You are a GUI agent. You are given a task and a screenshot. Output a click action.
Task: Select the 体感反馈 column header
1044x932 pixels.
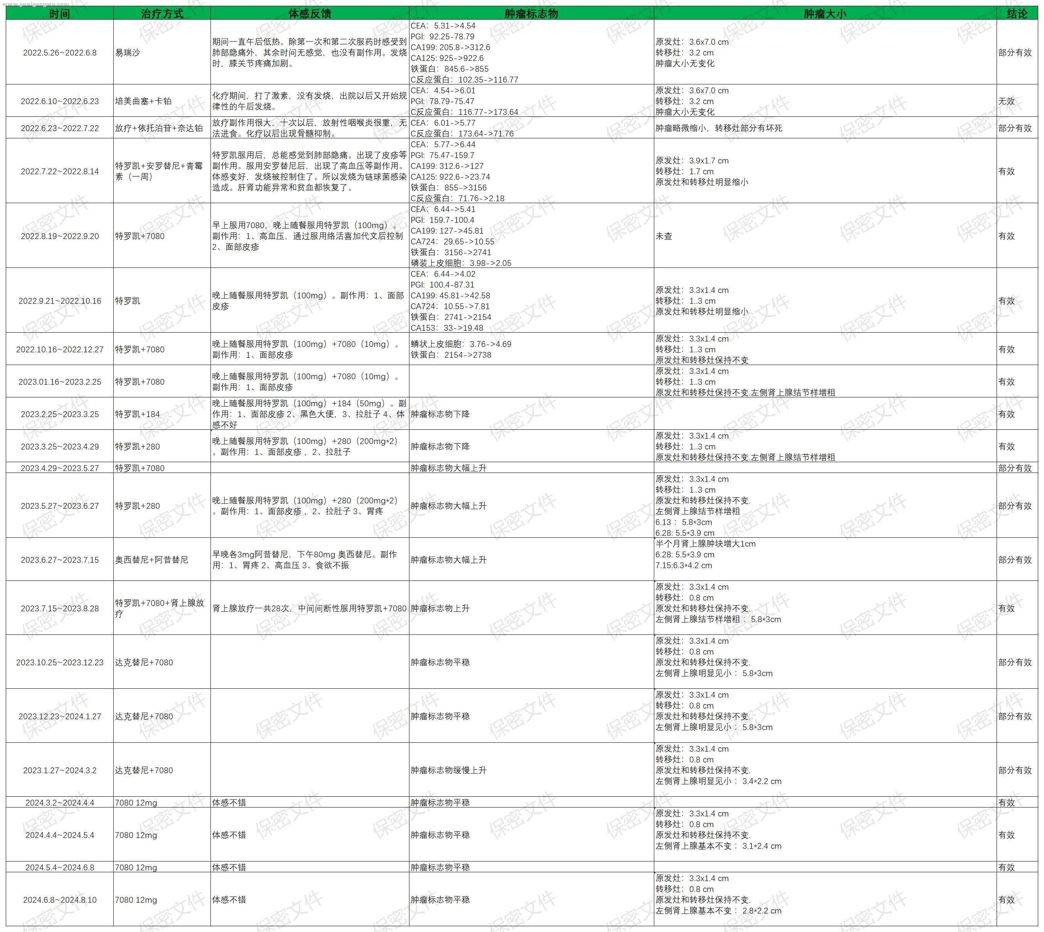tap(310, 13)
